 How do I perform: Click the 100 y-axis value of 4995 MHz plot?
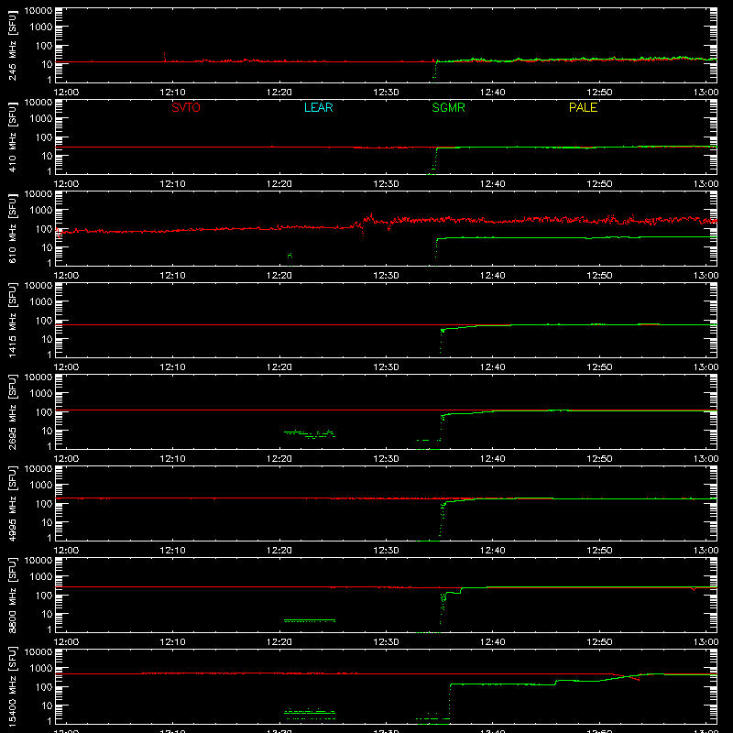(44, 504)
